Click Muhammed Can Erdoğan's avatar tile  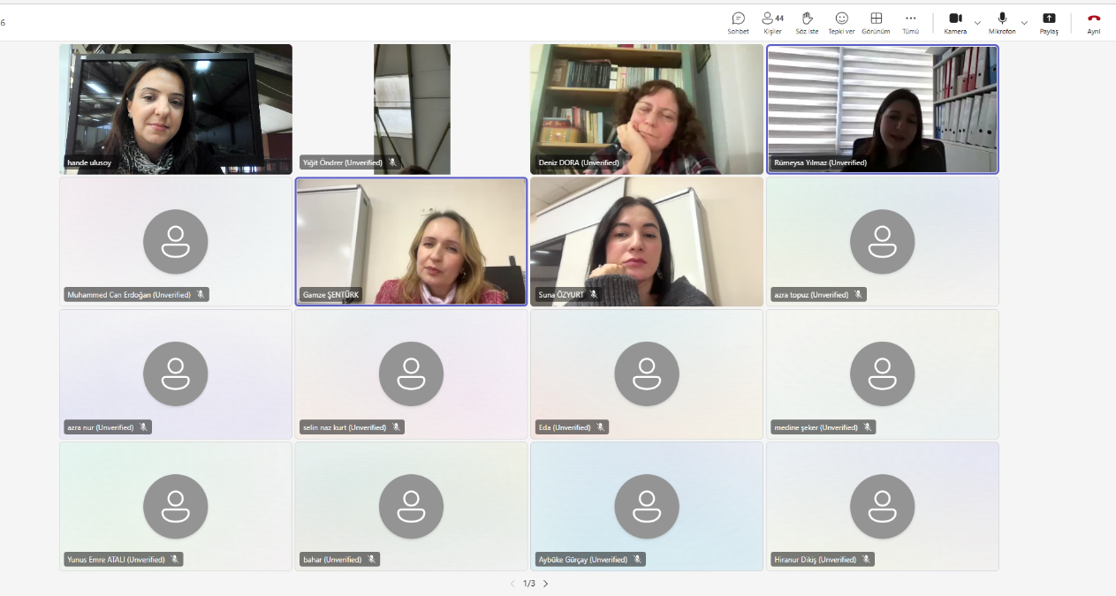click(x=175, y=241)
